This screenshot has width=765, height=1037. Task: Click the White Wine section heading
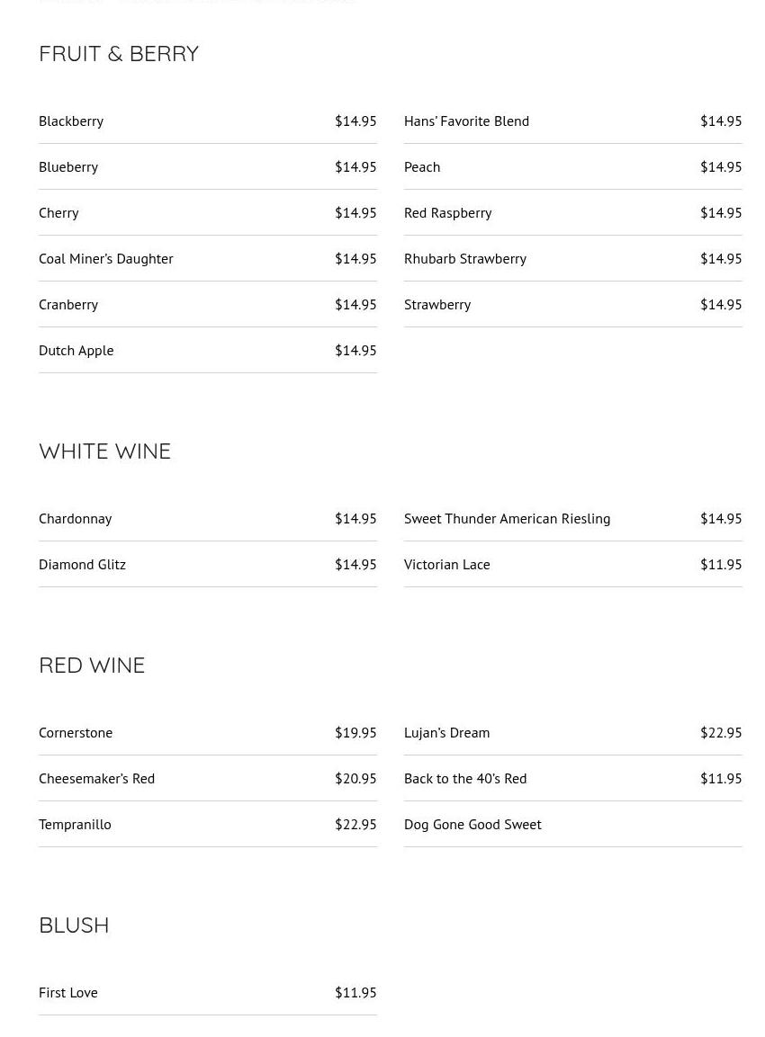105,451
